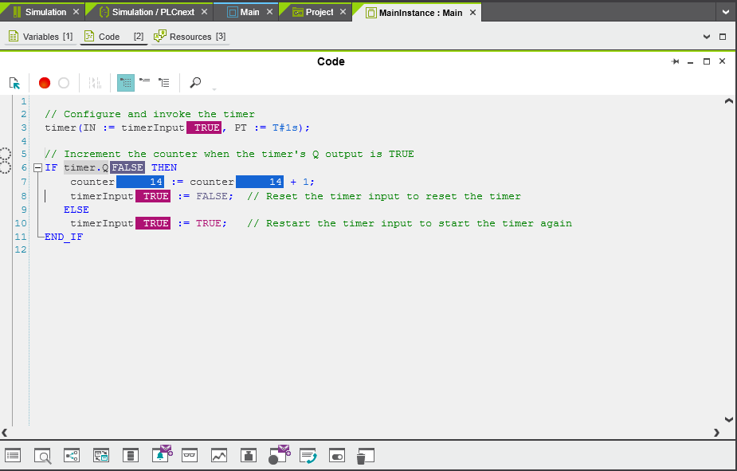737x471 pixels.
Task: Click the collapse outlining icon in Code toolbar
Action: click(x=145, y=81)
